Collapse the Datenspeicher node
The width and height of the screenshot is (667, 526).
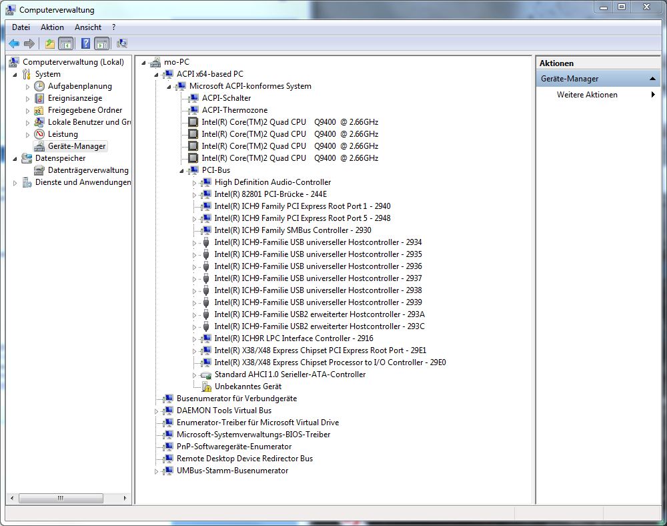(15, 159)
